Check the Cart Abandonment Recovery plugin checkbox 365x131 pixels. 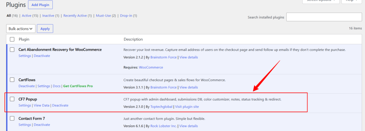point(12,50)
